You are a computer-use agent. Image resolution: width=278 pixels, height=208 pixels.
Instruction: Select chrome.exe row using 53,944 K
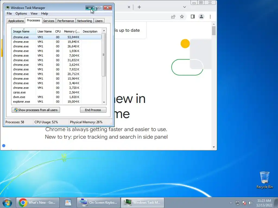pyautogui.click(x=56, y=37)
